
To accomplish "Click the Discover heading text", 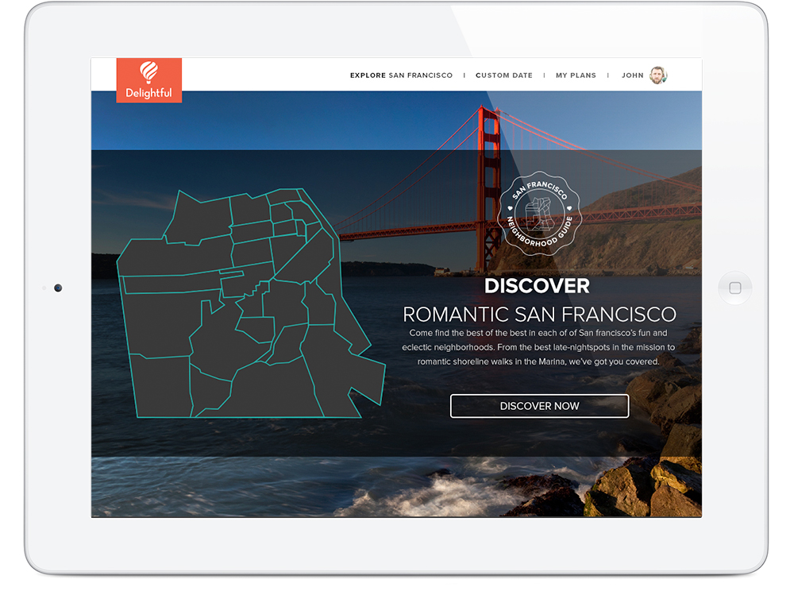I will (x=537, y=286).
